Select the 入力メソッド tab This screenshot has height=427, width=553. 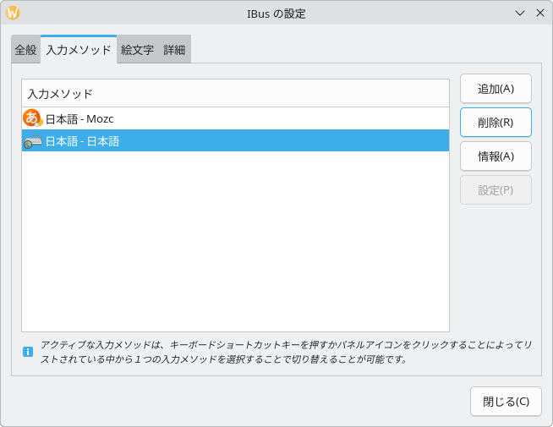(x=79, y=50)
